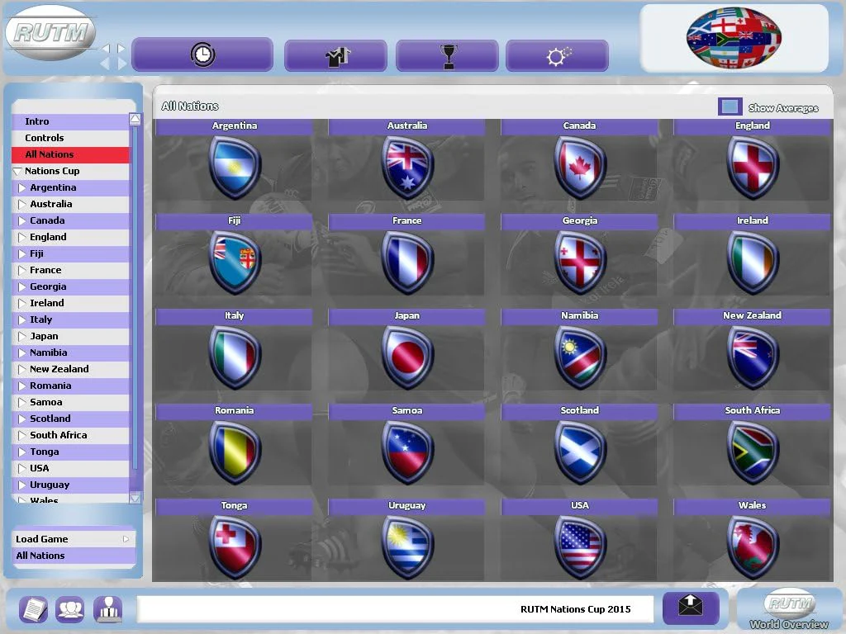
Task: Click the sidebar scroll down arrow
Action: point(135,498)
